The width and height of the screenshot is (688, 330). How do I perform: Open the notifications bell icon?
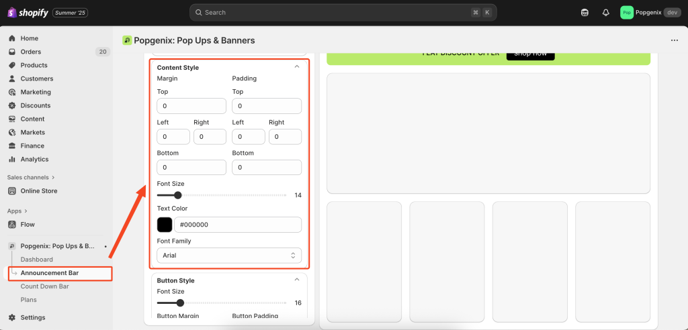click(605, 13)
